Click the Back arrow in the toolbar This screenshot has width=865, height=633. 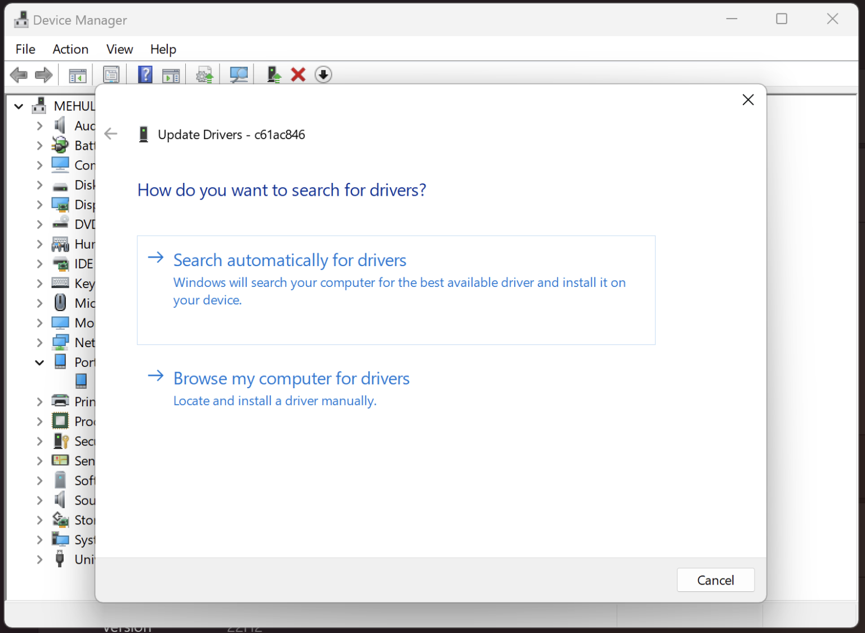19,75
